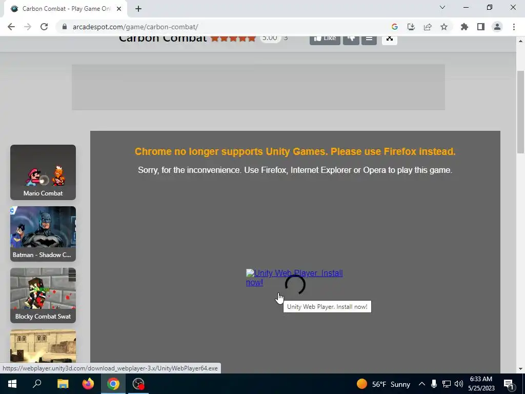The height and width of the screenshot is (394, 525).
Task: Like the Carbon Combat game
Action: 325,40
